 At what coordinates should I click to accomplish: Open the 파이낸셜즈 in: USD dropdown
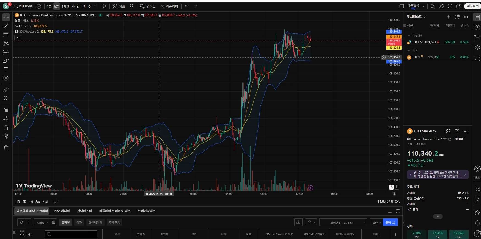point(343,223)
